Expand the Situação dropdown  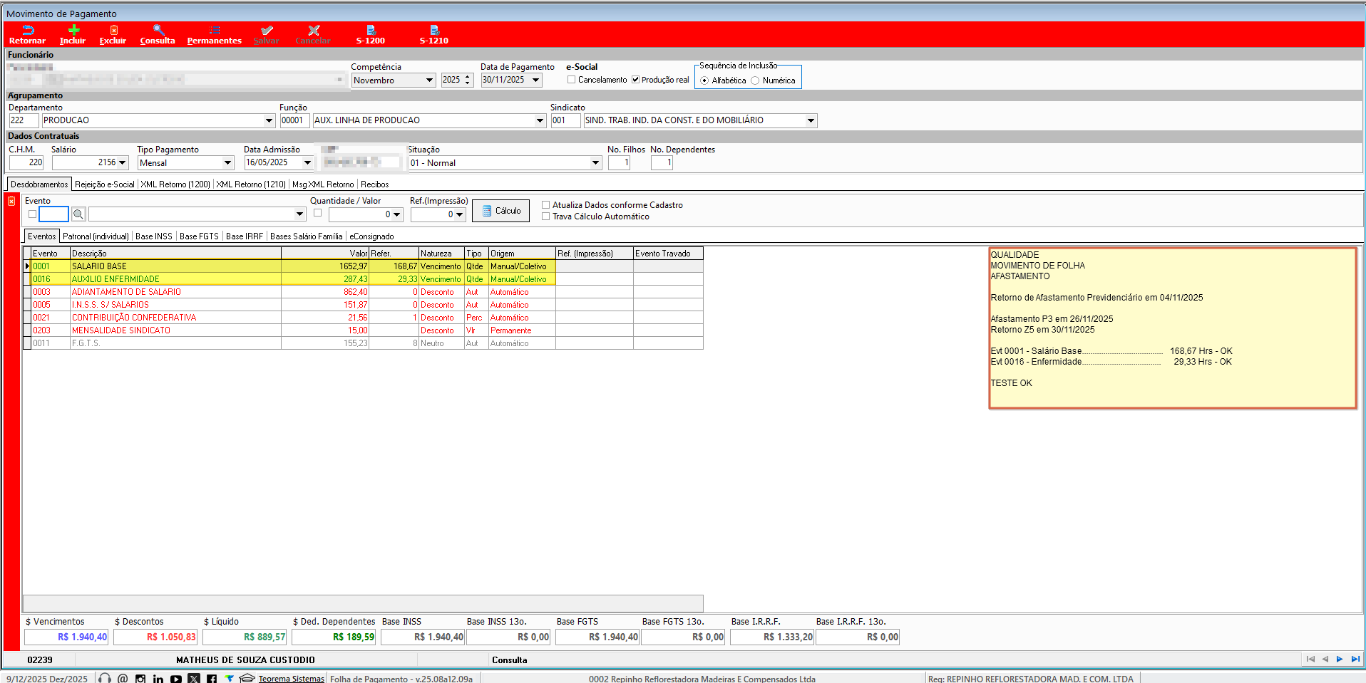point(595,163)
